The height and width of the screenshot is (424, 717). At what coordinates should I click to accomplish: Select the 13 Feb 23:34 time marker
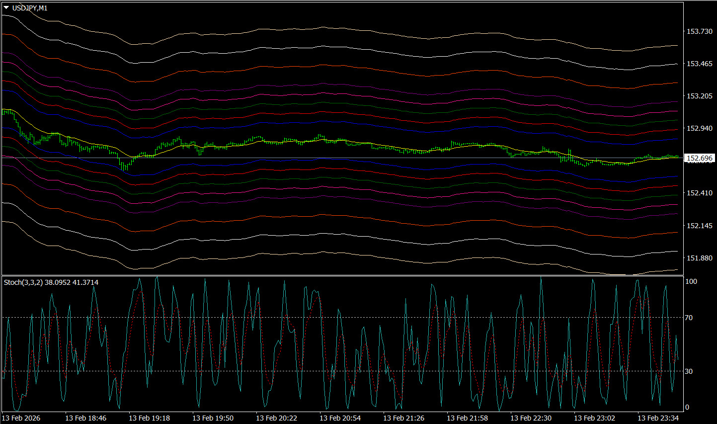coord(658,418)
